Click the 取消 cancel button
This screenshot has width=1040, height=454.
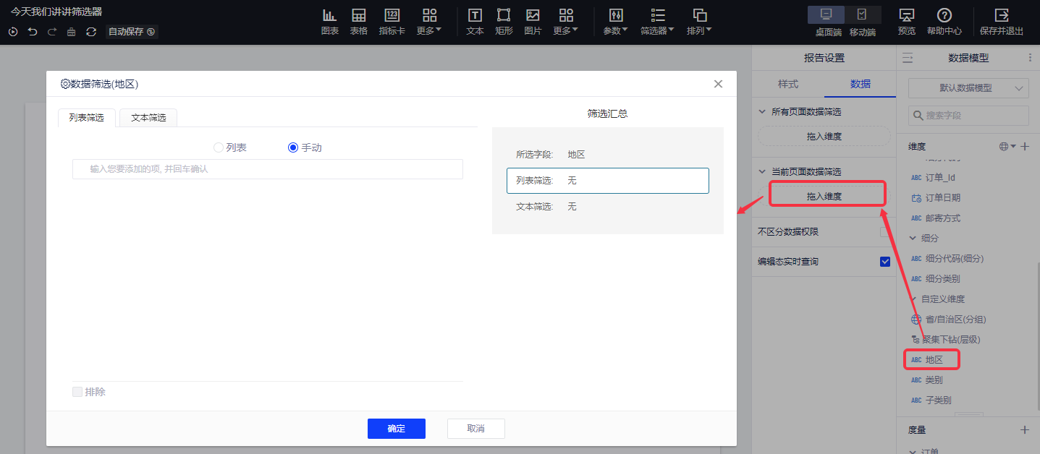(x=475, y=429)
